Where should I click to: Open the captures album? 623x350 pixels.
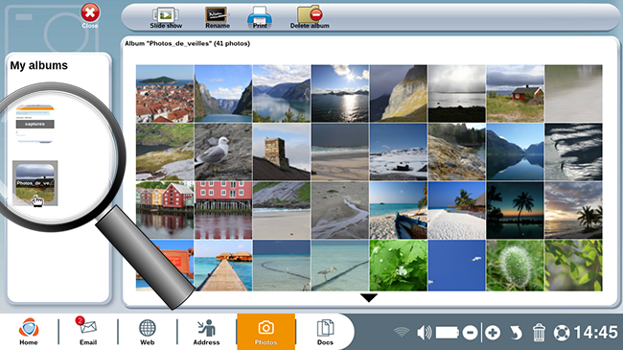(x=35, y=124)
